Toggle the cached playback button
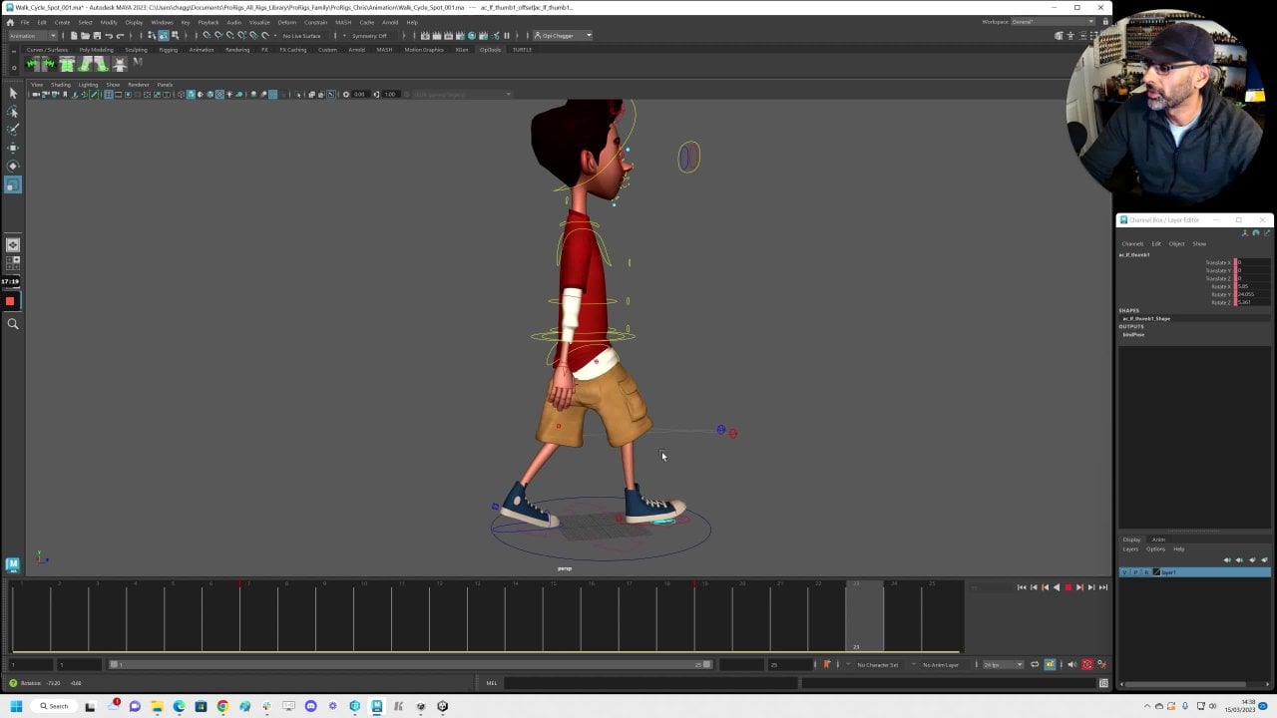Viewport: 1277px width, 718px height. click(1050, 664)
